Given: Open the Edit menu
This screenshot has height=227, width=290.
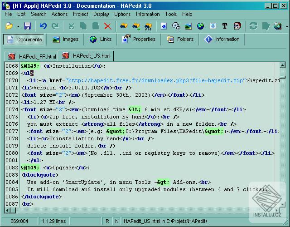Looking at the screenshot, I should tap(21, 14).
